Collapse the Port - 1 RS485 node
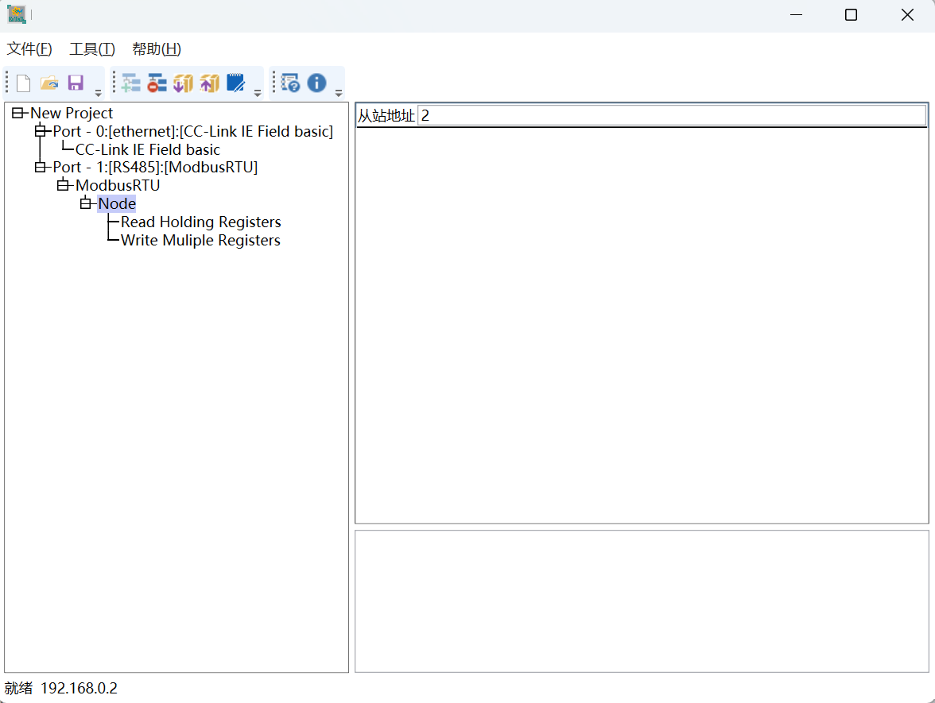Screen dimensions: 935x703 click(x=40, y=167)
